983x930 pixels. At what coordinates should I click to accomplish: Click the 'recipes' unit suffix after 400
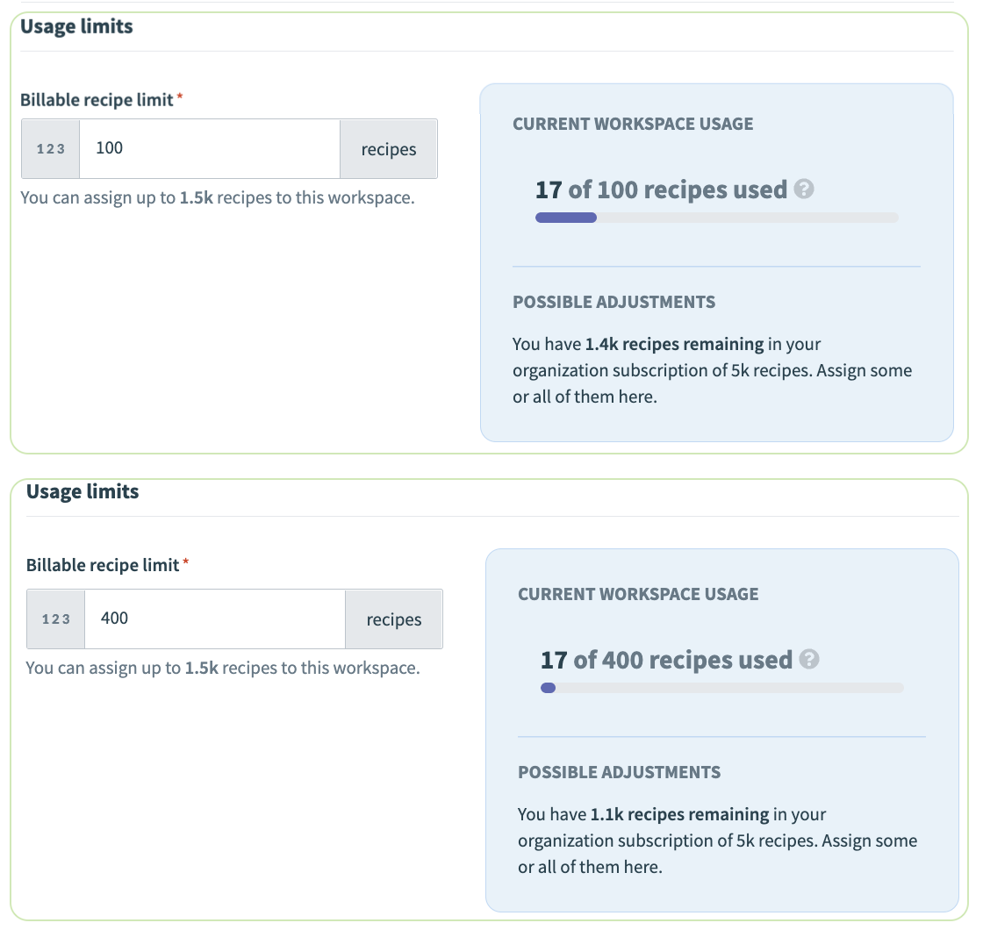(394, 619)
